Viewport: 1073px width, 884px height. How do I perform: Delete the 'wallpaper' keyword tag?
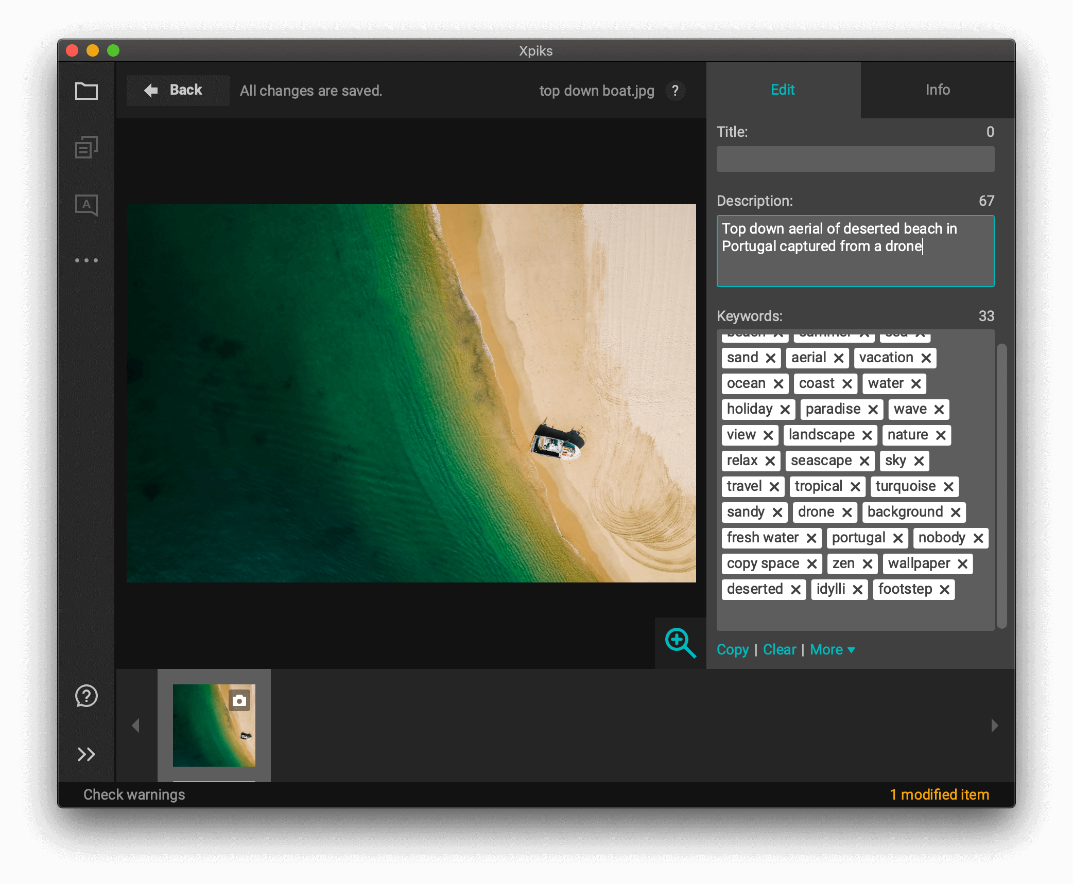tap(962, 564)
